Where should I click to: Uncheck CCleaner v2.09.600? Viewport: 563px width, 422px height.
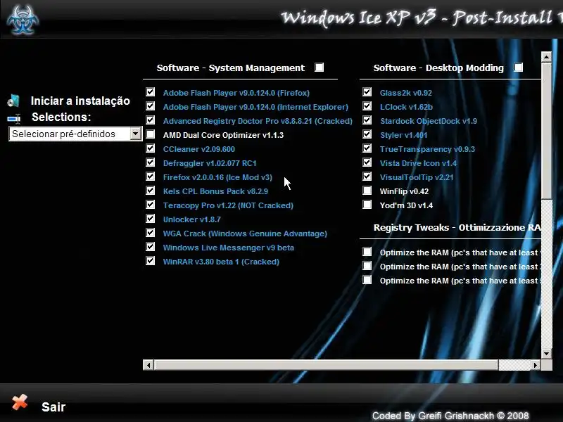coord(151,148)
